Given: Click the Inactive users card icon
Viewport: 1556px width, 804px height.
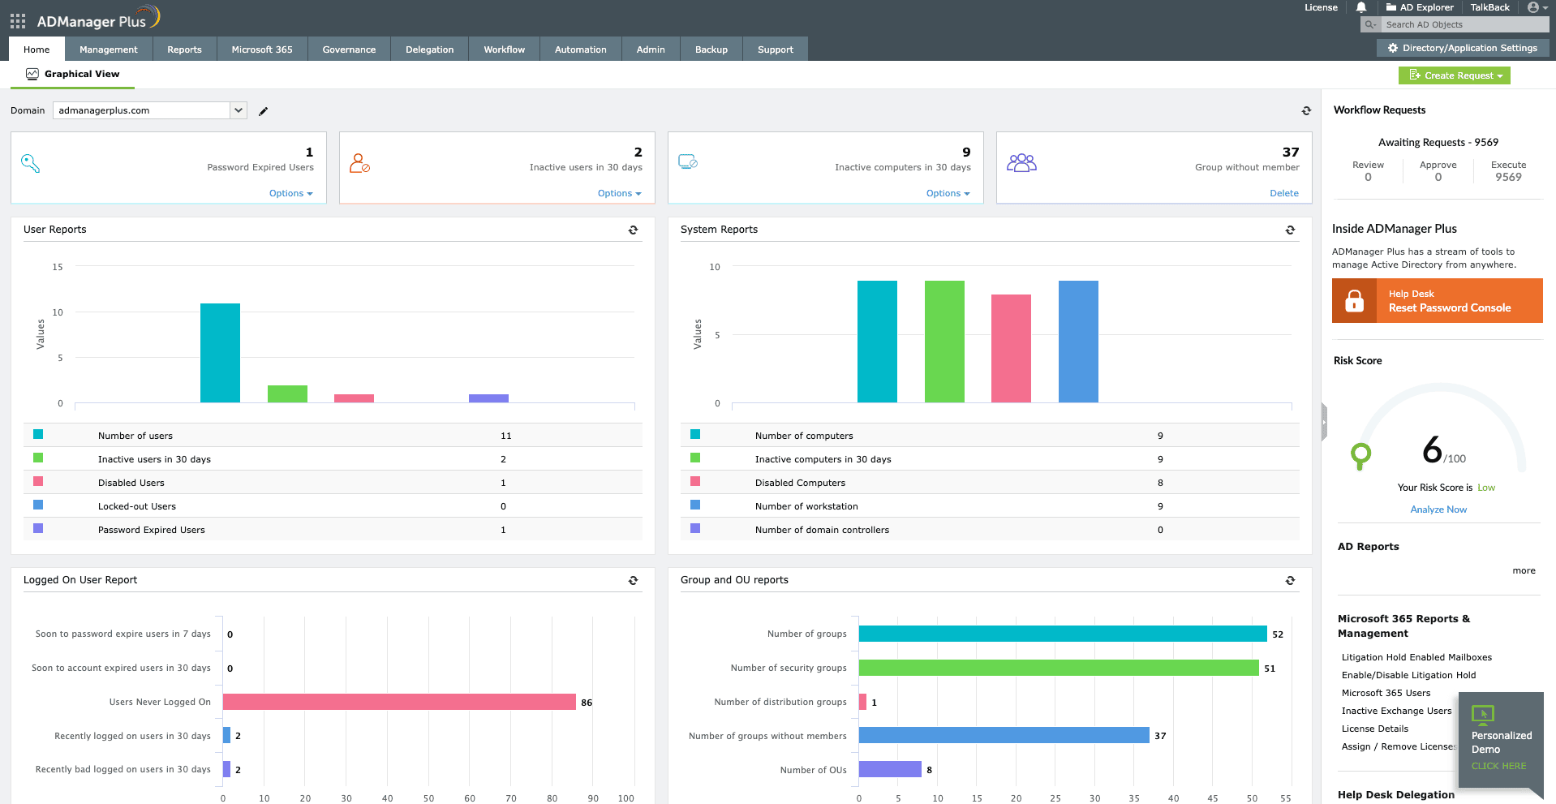Looking at the screenshot, I should [x=361, y=161].
